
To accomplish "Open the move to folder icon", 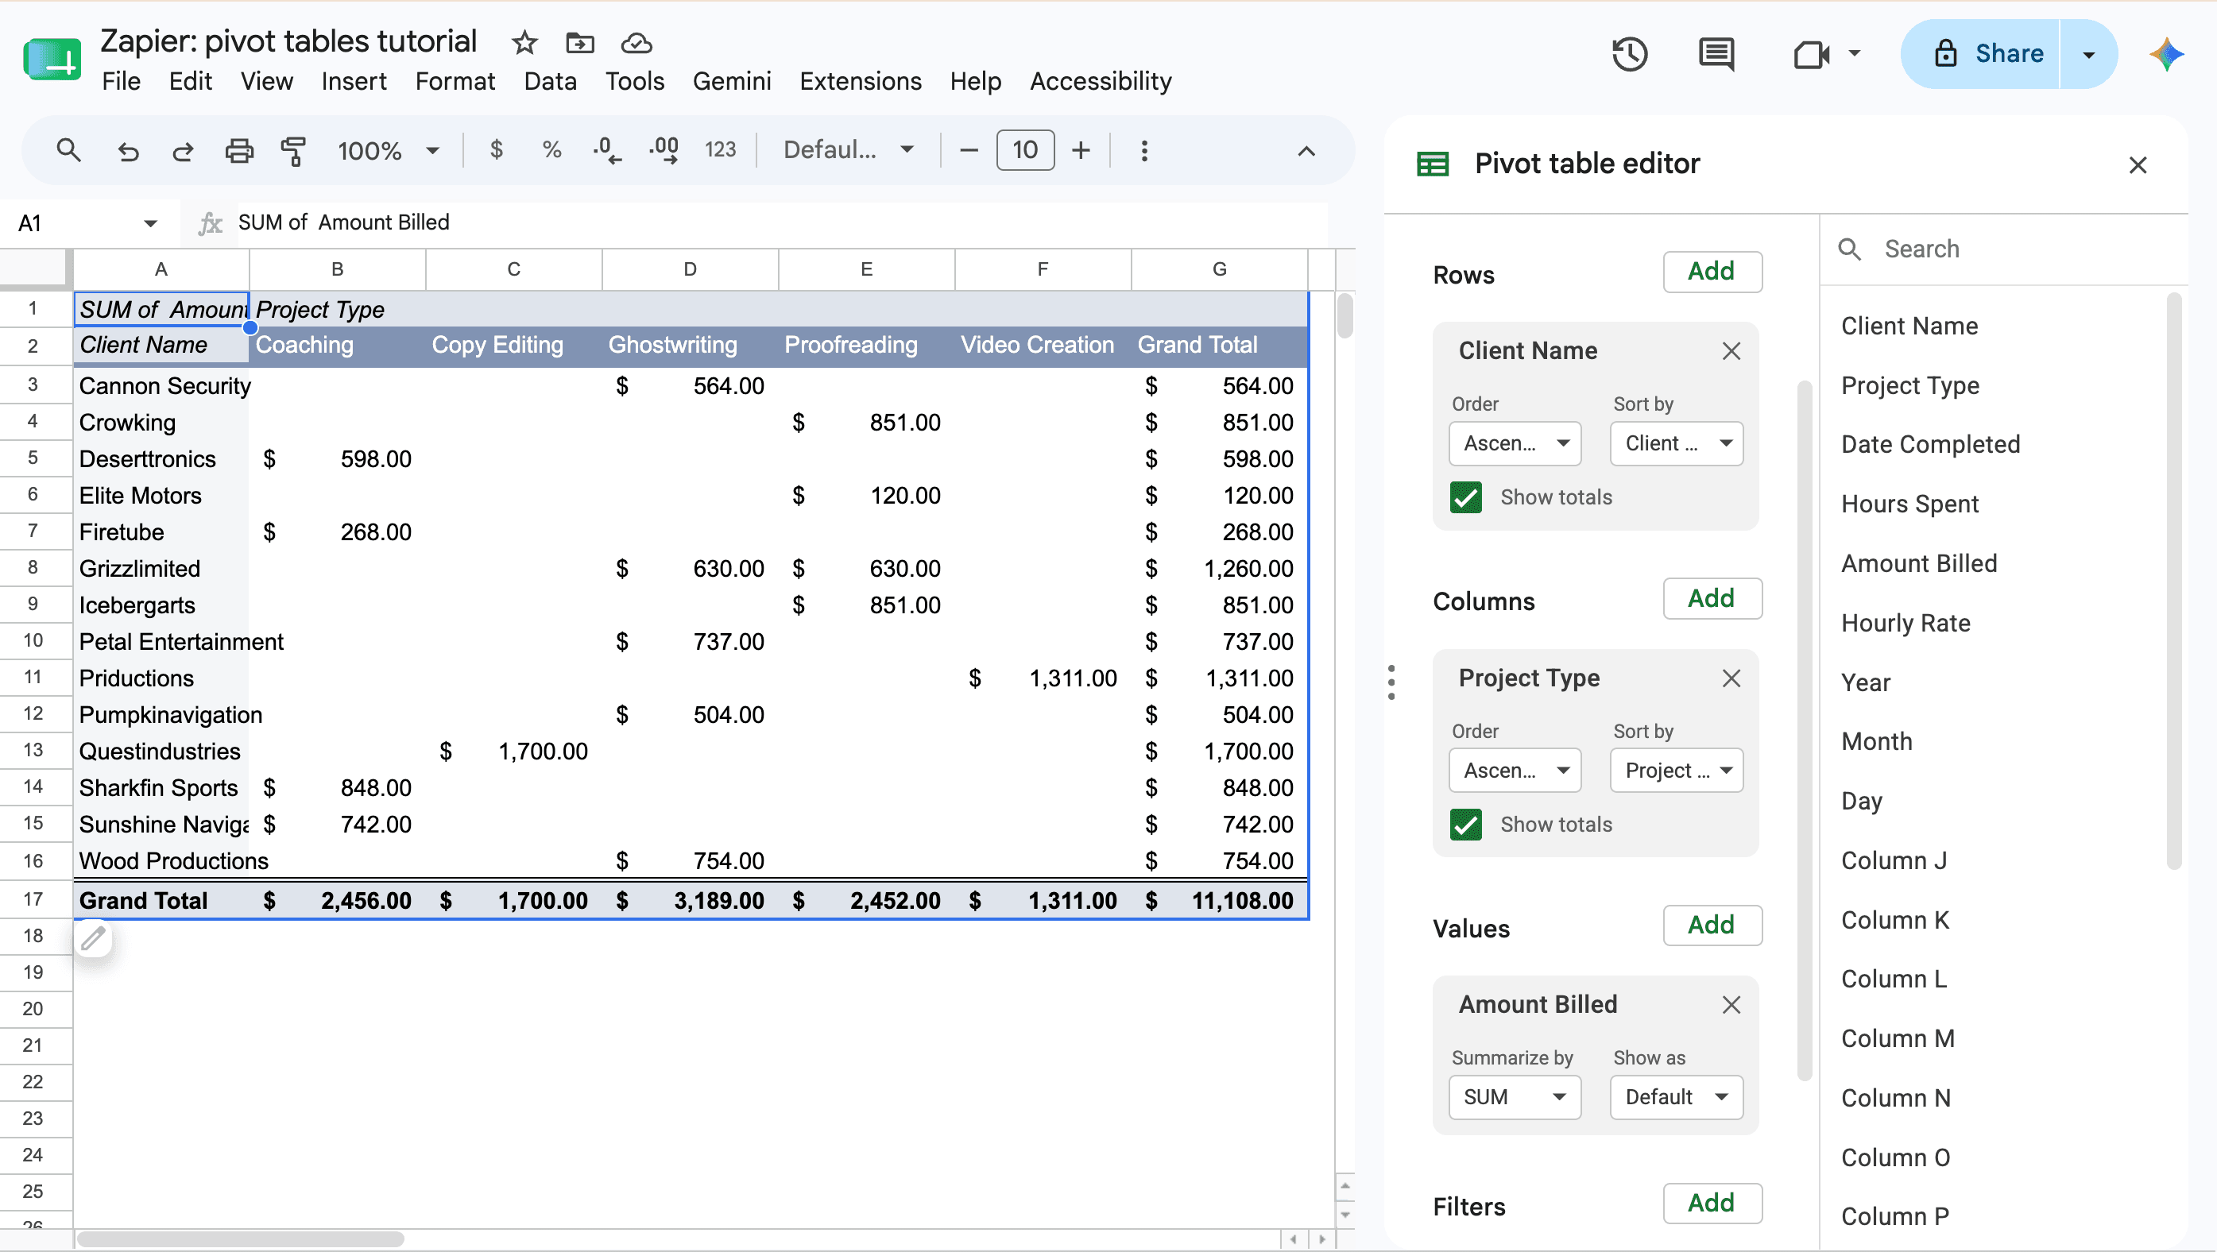I will point(580,42).
